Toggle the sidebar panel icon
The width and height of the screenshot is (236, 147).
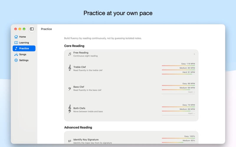[x=32, y=29]
